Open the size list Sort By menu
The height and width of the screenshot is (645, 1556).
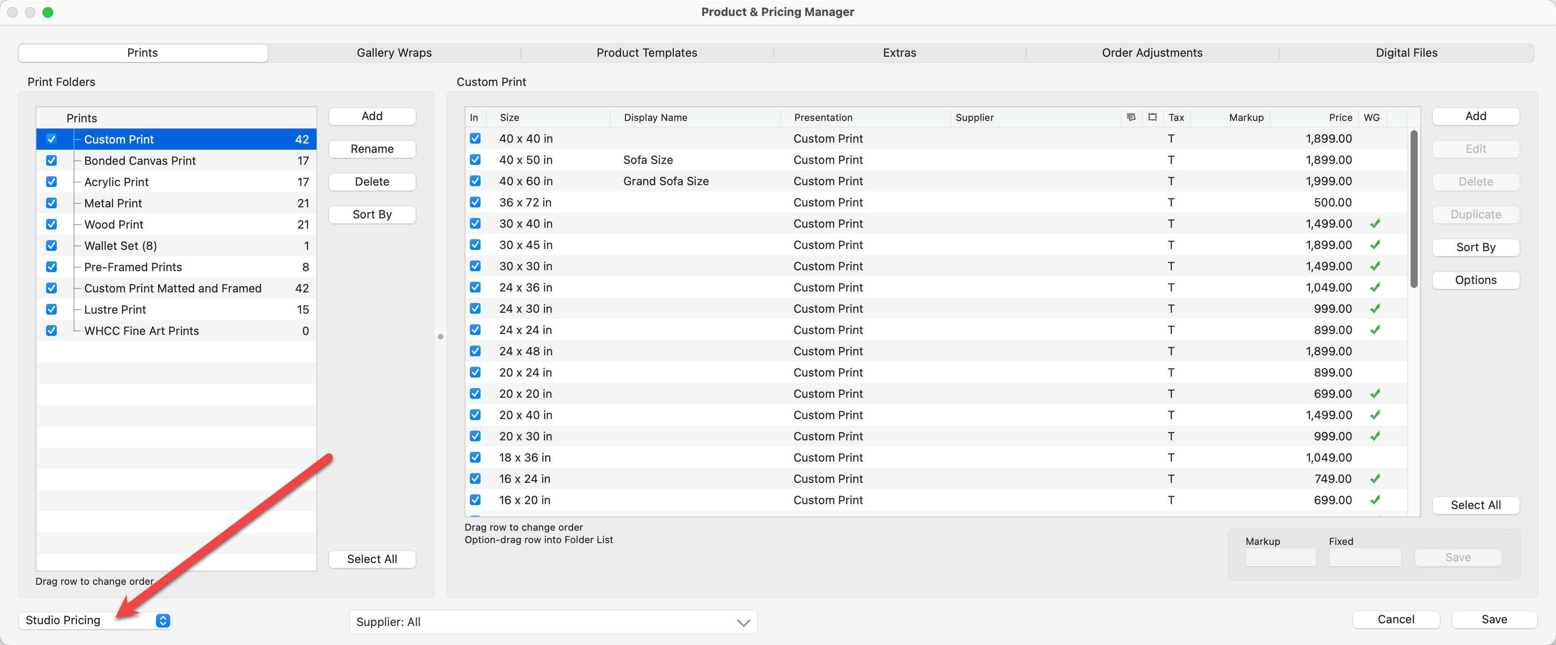[1475, 247]
